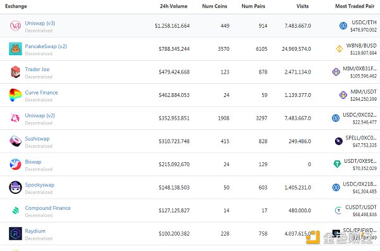Select the volume value $788,345,244
This screenshot has height=251, width=380.
coord(174,49)
